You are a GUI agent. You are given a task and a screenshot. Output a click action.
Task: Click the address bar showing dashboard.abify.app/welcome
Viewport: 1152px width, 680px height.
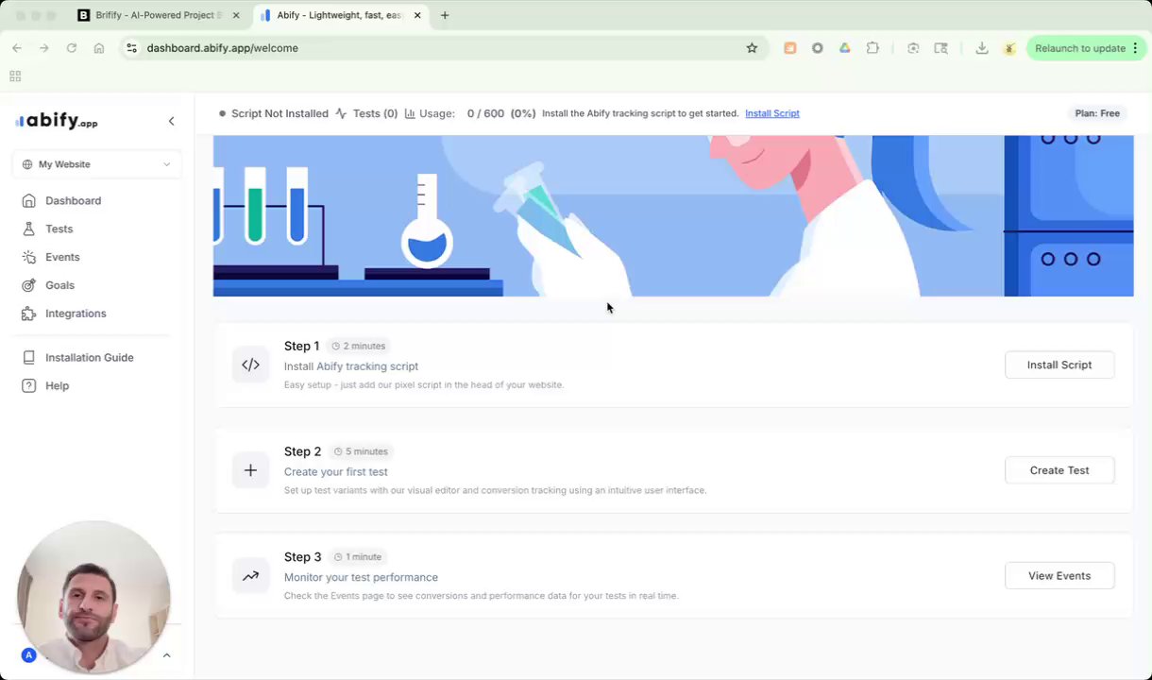click(x=444, y=48)
